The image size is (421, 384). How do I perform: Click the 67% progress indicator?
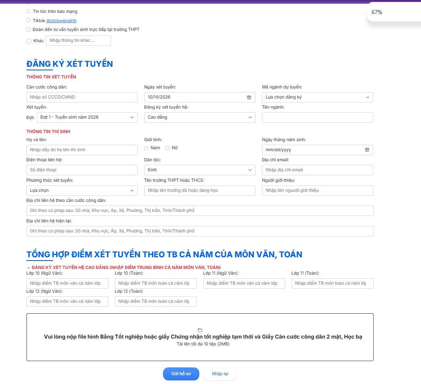[x=377, y=12]
